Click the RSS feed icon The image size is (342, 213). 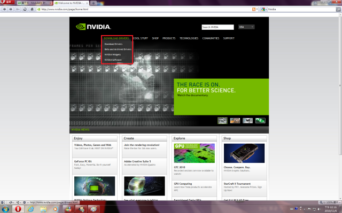coord(254,10)
